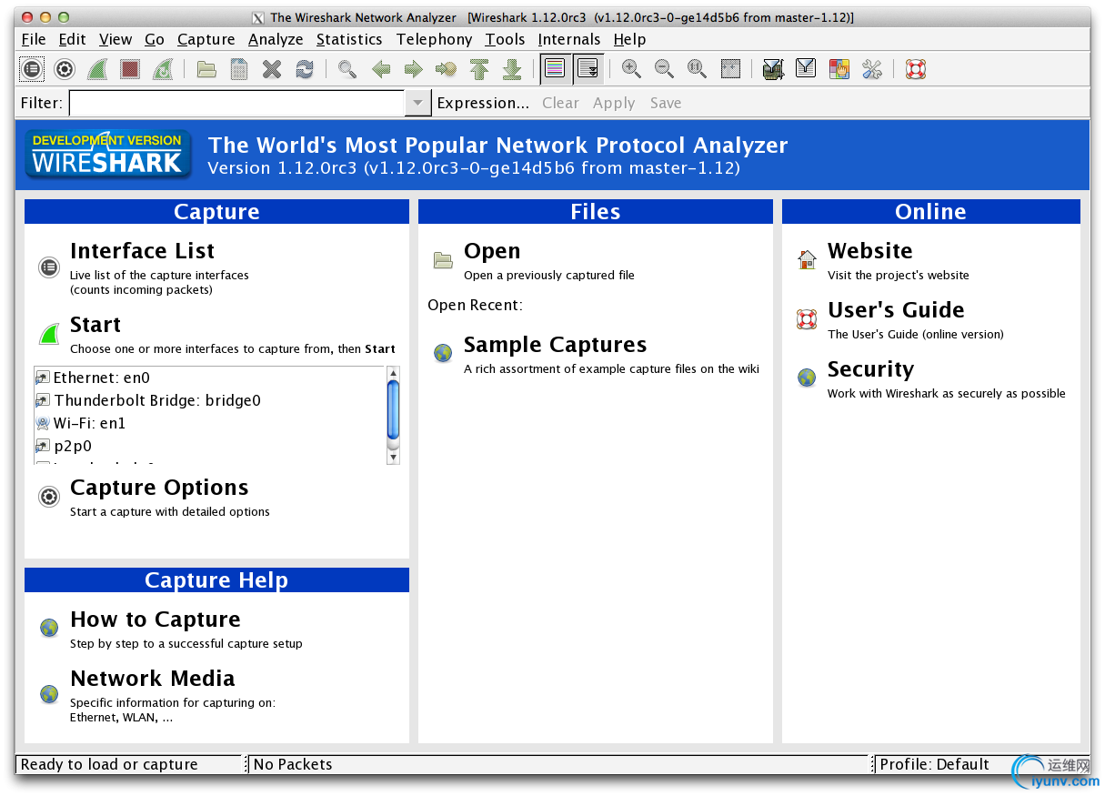
Task: Close this capture file with X icon
Action: (x=271, y=69)
